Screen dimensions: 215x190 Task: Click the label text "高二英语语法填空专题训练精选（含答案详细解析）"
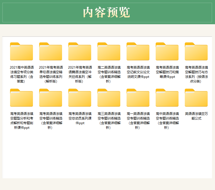coord(109,74)
